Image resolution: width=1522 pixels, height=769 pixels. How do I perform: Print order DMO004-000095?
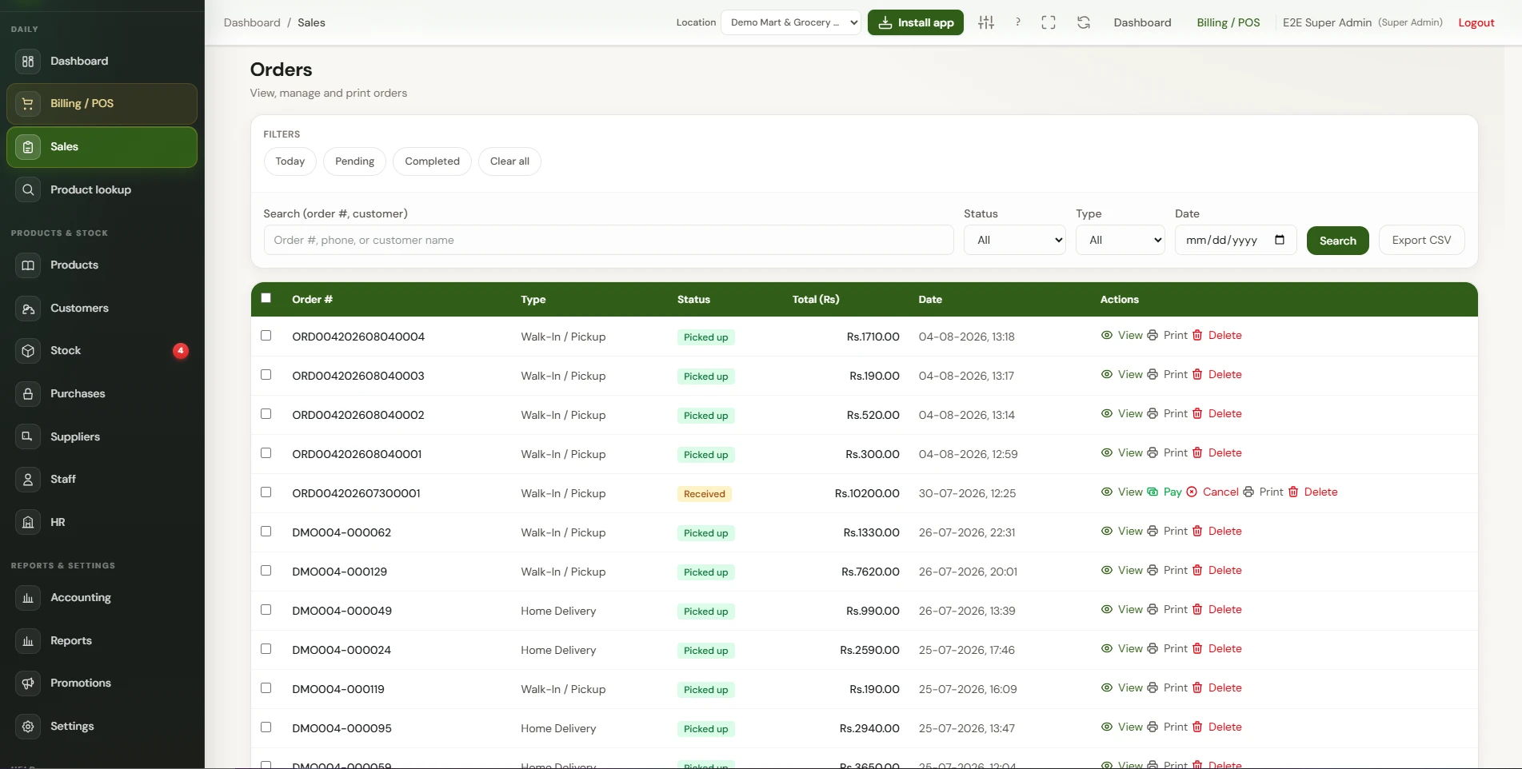tap(1168, 727)
